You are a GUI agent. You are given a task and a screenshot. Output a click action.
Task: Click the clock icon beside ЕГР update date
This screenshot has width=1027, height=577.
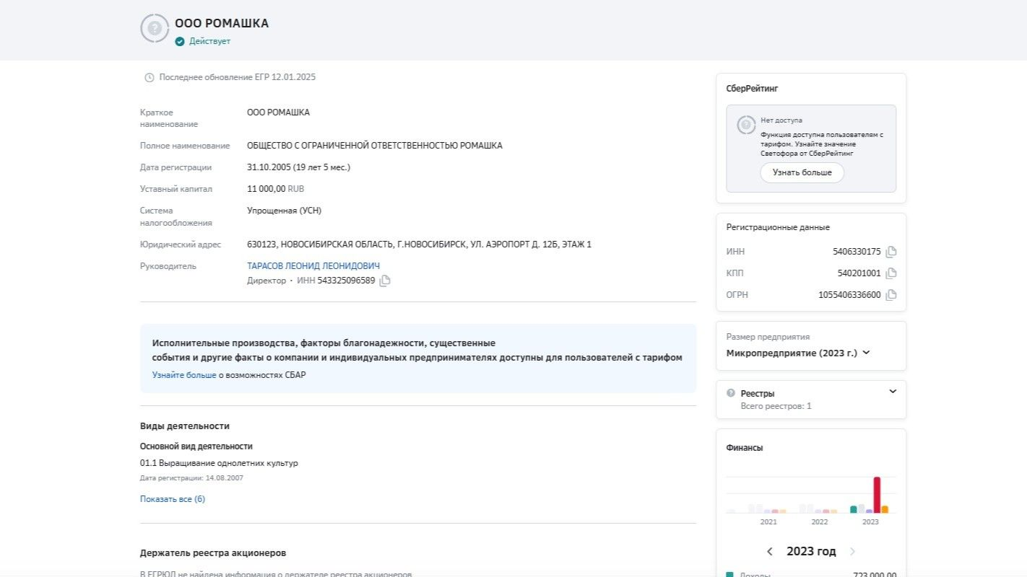click(149, 76)
